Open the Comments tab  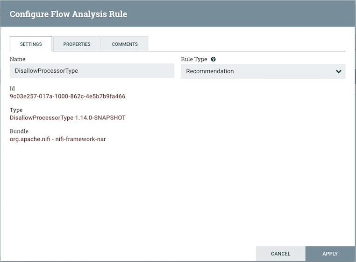125,44
